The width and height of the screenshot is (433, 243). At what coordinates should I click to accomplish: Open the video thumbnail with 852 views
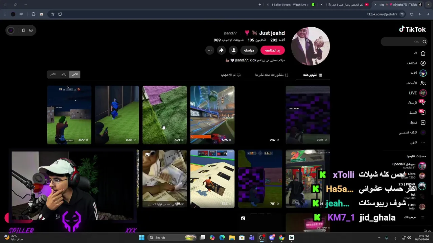tap(308, 115)
